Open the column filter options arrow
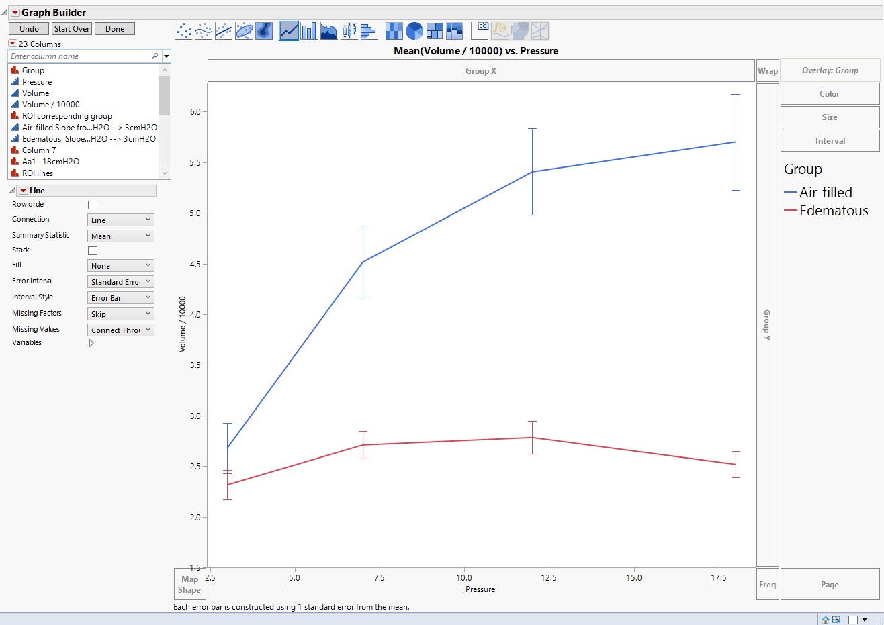The height and width of the screenshot is (625, 884). 167,56
